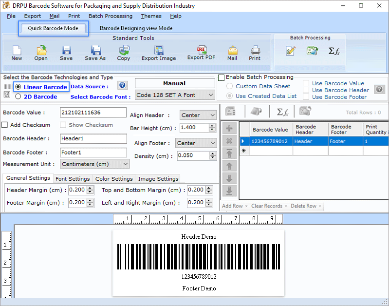Image resolution: width=389 pixels, height=306 pixels.
Task: Select the Linear Barcode radio button
Action: click(18, 87)
